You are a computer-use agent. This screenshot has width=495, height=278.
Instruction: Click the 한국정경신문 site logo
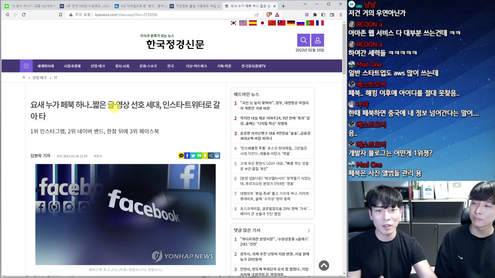coord(175,44)
